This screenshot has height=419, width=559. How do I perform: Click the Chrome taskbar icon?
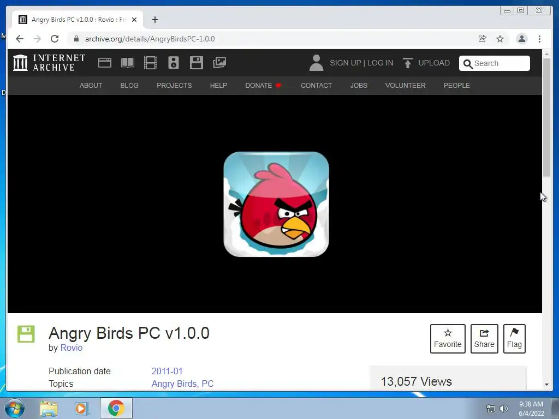click(116, 408)
